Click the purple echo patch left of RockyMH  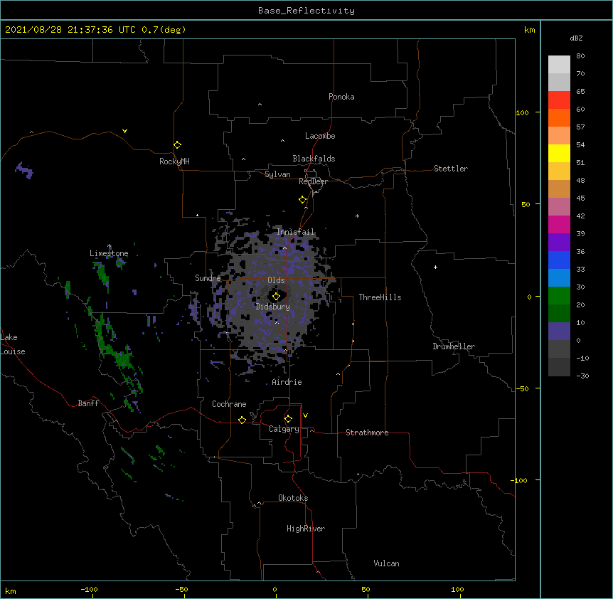click(x=24, y=170)
